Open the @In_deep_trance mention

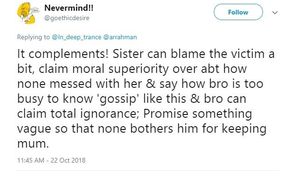click(77, 37)
